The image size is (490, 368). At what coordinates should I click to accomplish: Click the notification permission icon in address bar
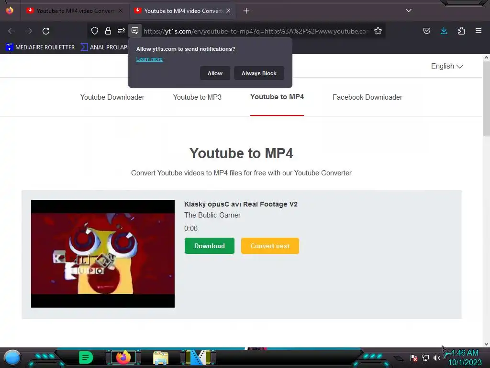tap(135, 31)
